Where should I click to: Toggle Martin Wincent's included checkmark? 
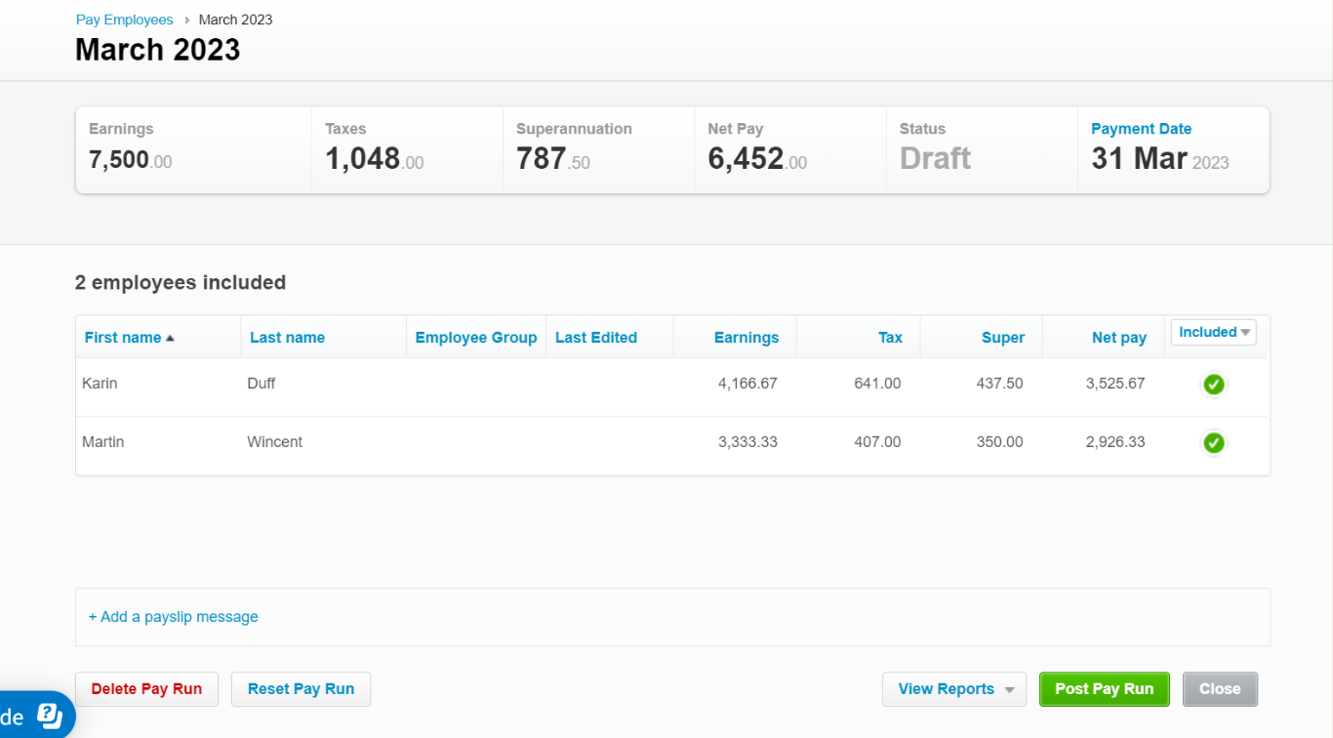click(1214, 443)
